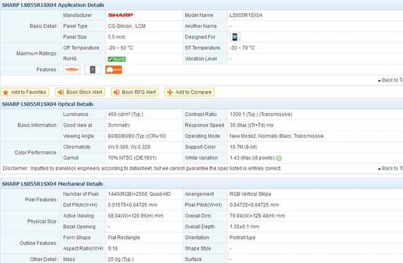Click pixel count '1440(RGB)×2560, Quad-HD'
Screen dimensions: 403x263
coord(139,194)
